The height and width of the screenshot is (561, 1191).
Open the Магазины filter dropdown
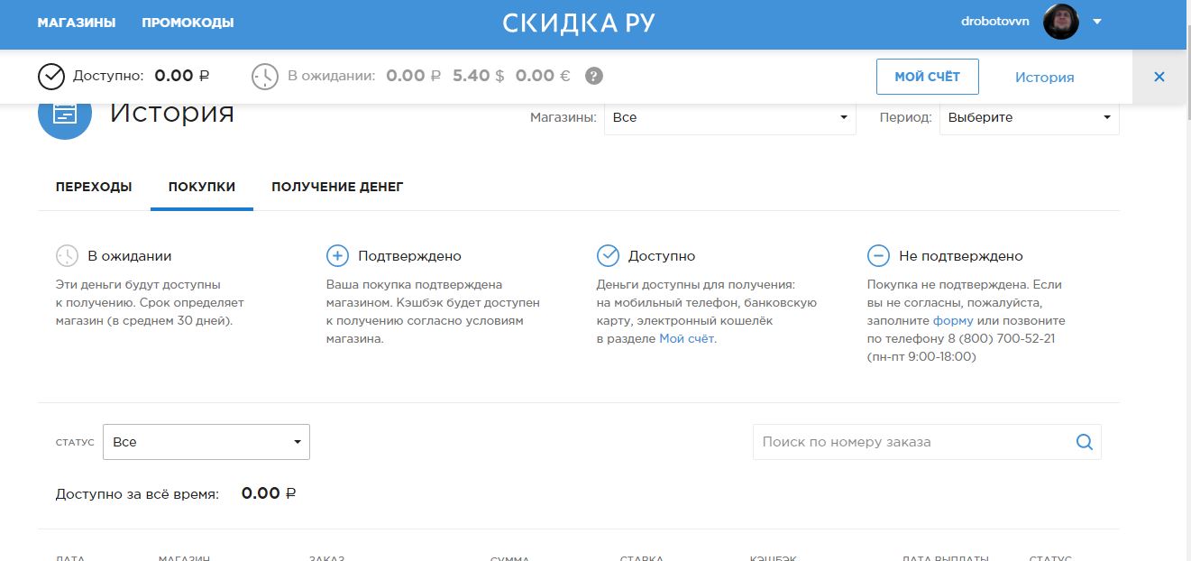[x=729, y=117]
